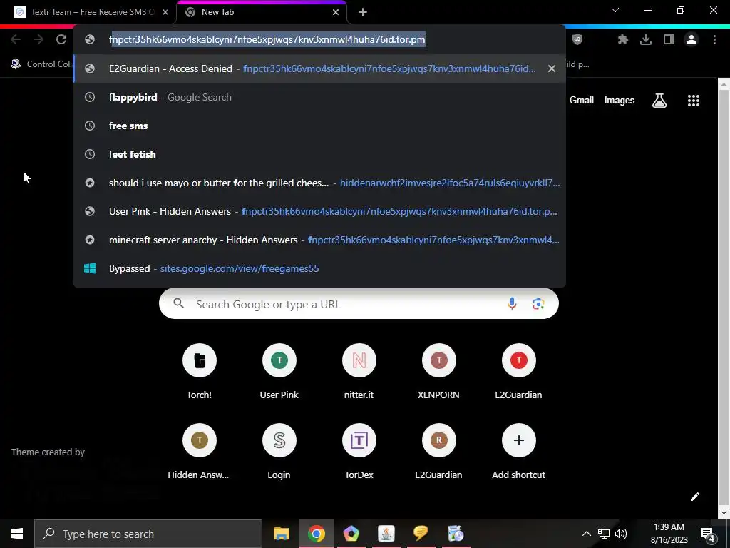Show hidden system tray icons
730x548 pixels.
click(x=587, y=534)
